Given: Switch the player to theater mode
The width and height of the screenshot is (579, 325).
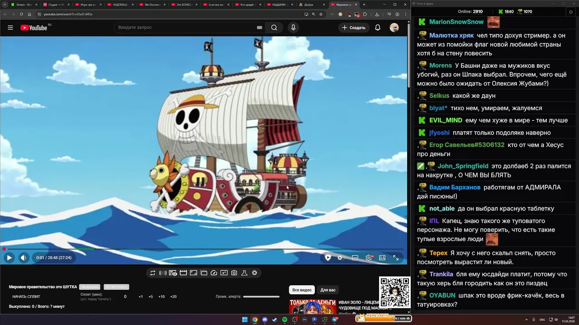Looking at the screenshot, I should (382, 258).
